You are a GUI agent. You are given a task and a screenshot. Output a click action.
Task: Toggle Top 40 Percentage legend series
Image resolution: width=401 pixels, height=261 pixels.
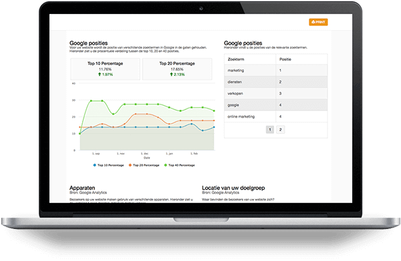tap(180, 165)
